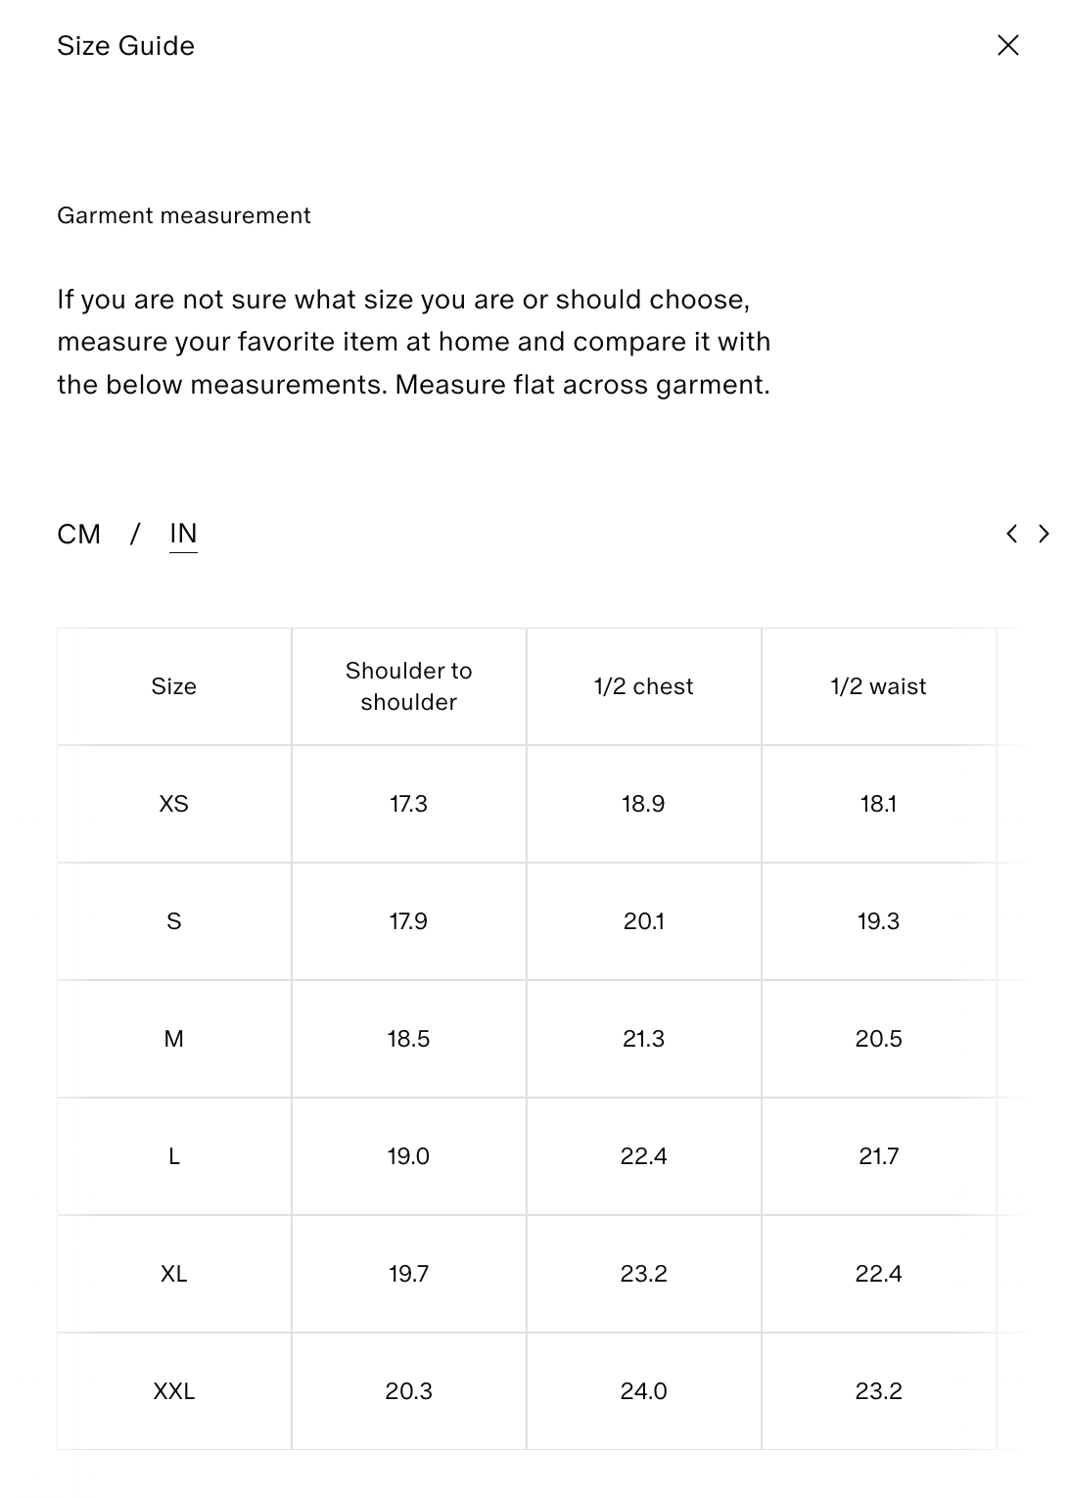Click the Size column header
The width and height of the screenshot is (1069, 1498).
tap(174, 686)
